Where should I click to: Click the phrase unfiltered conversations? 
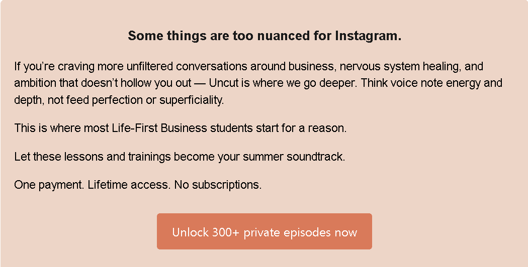[187, 67]
